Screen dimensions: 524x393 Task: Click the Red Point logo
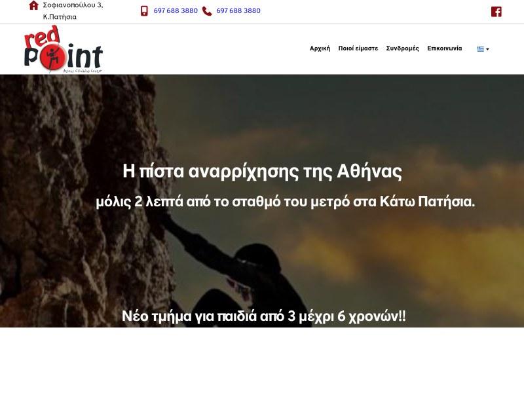(63, 49)
